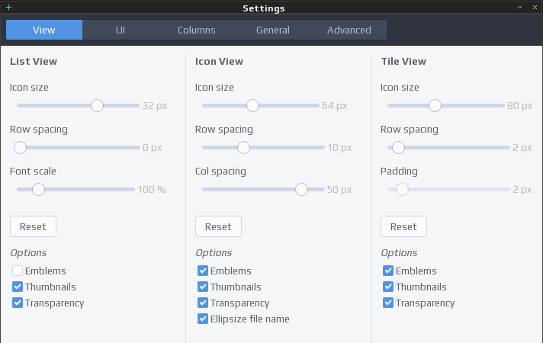Viewport: 543px width, 343px height.
Task: Click the Padding label
Action: tap(399, 171)
